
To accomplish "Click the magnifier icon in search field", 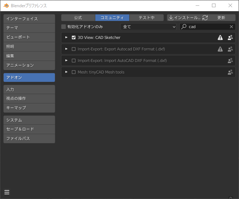I will 184,27.
